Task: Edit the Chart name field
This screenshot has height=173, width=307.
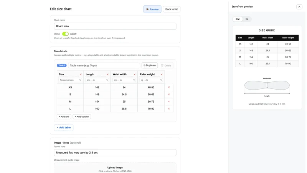Action: coord(115,26)
